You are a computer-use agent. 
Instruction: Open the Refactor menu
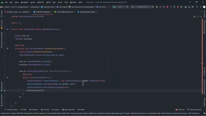pyautogui.click(x=41, y=2)
